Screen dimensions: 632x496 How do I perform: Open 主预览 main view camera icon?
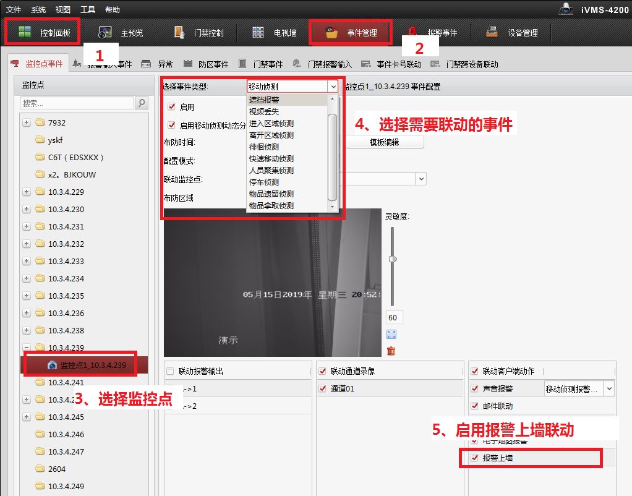pos(106,33)
